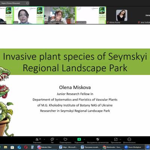This screenshot has height=150, width=150.
Task: Open the Participants panel icon
Action: 37,139
